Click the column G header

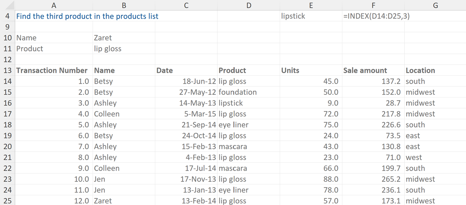(x=435, y=5)
